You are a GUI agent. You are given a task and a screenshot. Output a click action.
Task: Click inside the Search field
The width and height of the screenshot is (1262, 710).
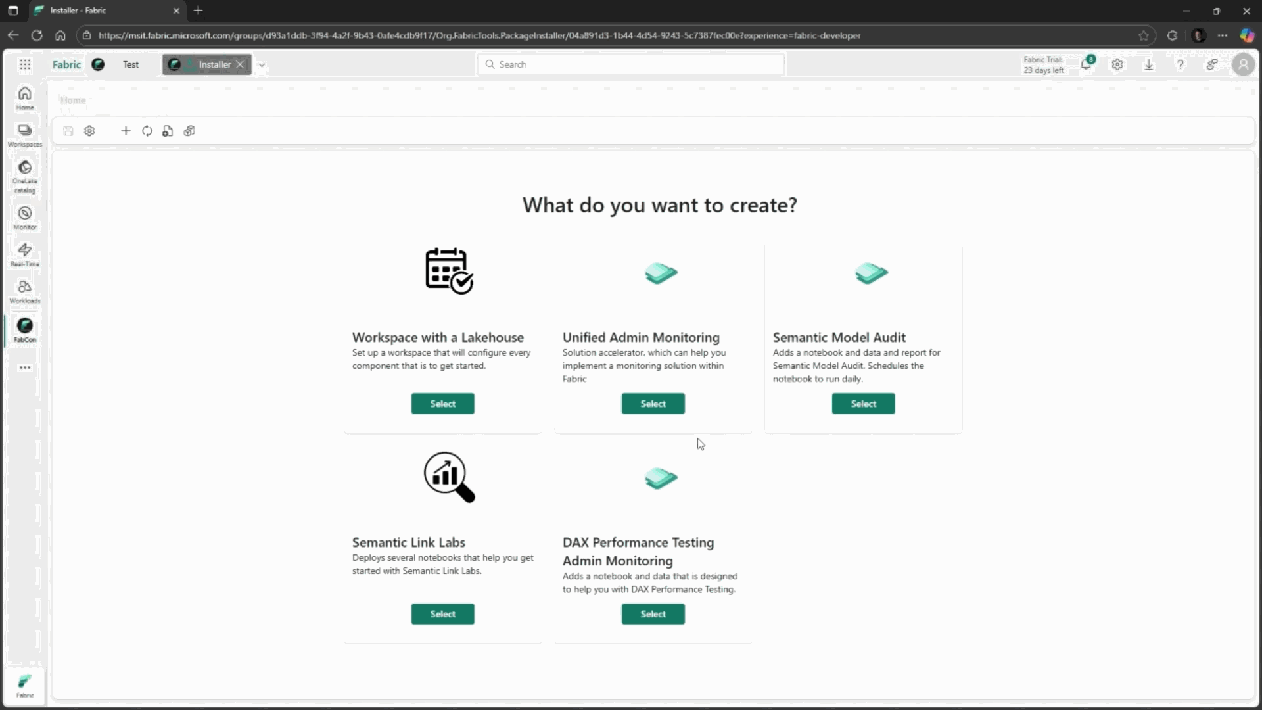tap(630, 64)
